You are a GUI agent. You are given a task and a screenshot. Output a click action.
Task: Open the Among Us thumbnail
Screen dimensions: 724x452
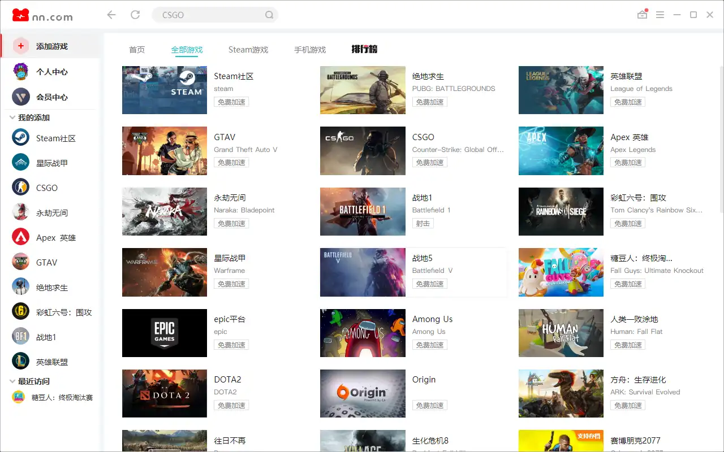pyautogui.click(x=363, y=333)
